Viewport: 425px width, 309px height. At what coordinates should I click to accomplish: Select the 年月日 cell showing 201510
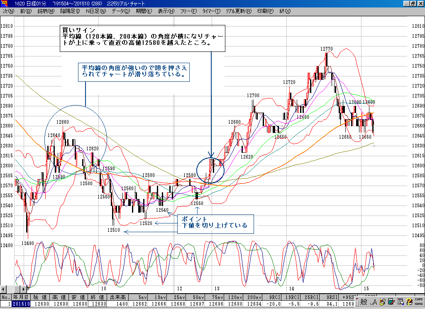click(21, 304)
